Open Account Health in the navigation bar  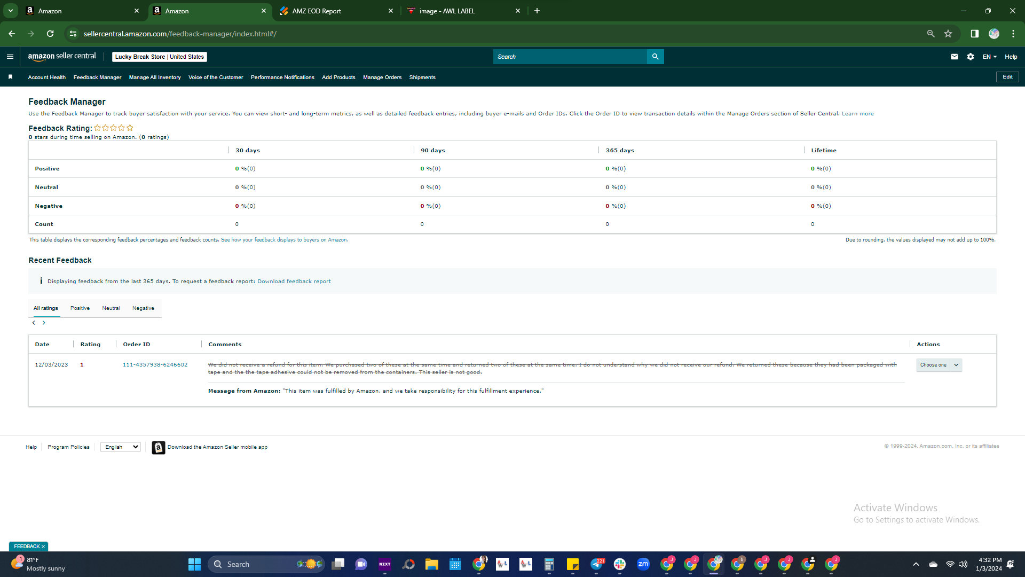point(47,77)
